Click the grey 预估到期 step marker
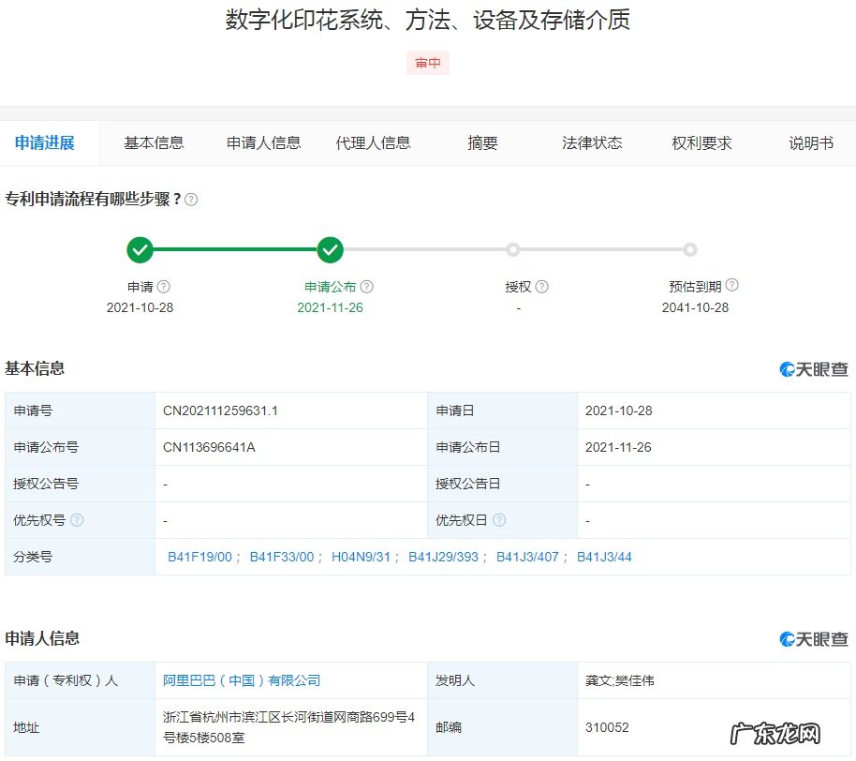Viewport: 856px width, 761px height. [690, 250]
